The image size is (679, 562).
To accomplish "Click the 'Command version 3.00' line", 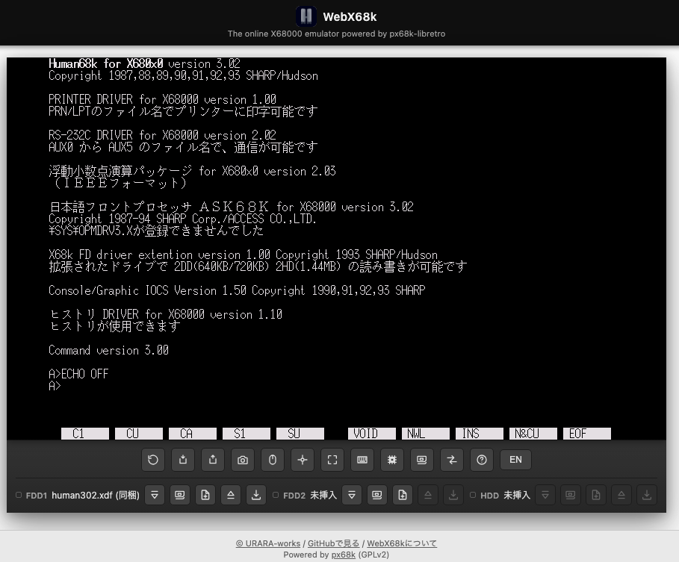I will pyautogui.click(x=109, y=350).
